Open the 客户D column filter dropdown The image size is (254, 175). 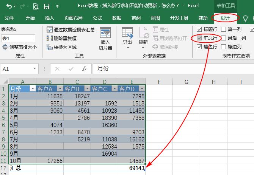(x=142, y=88)
